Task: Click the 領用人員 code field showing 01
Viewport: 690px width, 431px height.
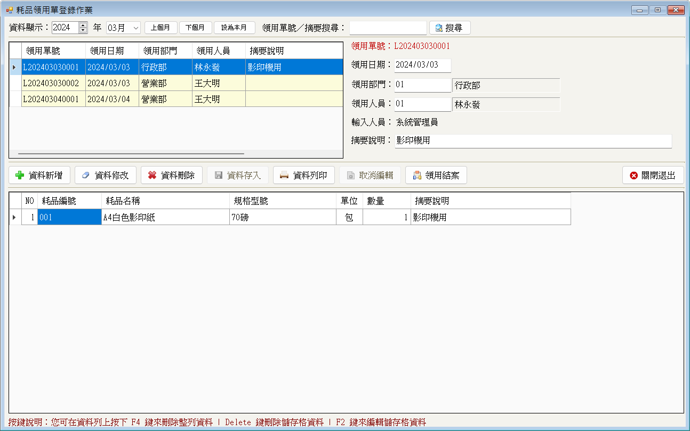Action: 422,104
